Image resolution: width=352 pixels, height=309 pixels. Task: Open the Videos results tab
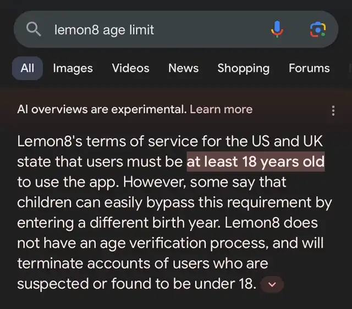(x=130, y=68)
